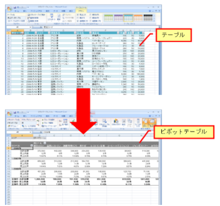The image size is (220, 206).
Task: Click リンク解除 in top window's external data group
Action: pos(66,21)
